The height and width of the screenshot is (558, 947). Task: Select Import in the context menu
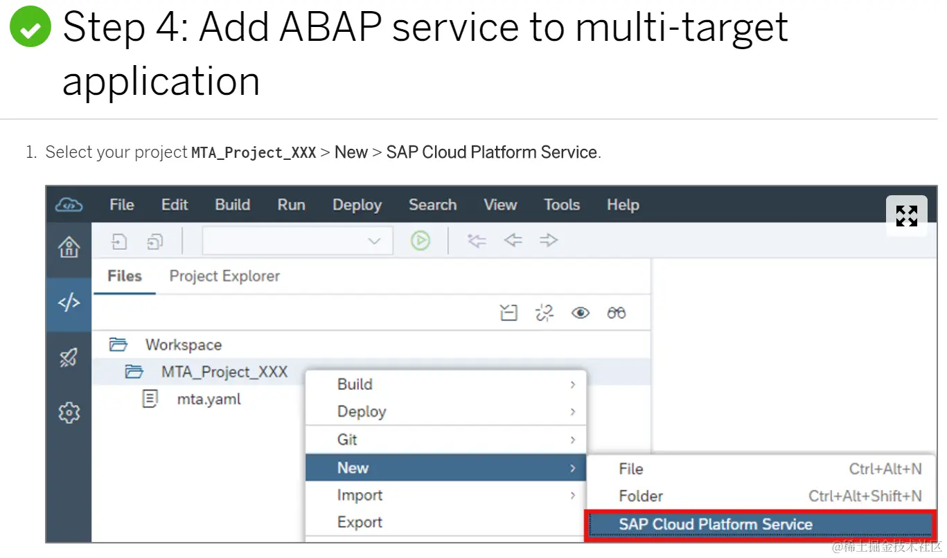[446, 495]
